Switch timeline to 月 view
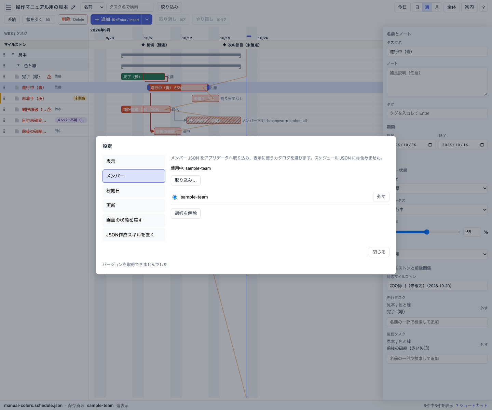Viewport: 492px width, 410px height. 437,7
